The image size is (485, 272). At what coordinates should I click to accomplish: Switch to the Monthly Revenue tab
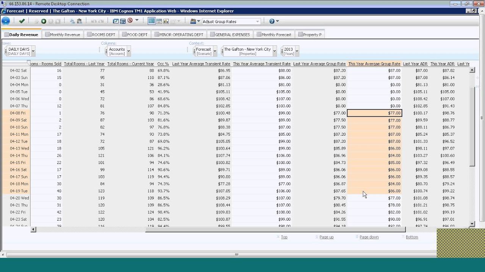point(63,34)
